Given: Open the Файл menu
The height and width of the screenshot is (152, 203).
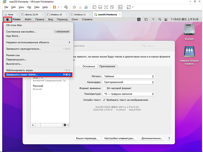Looking at the screenshot, I should 28,19.
